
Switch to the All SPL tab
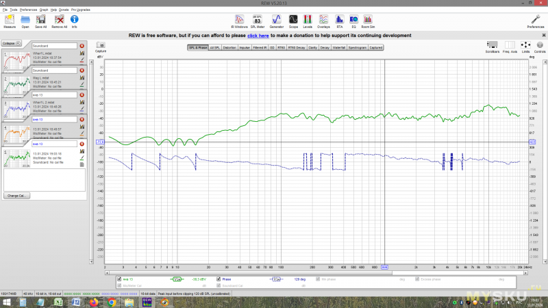click(x=214, y=47)
